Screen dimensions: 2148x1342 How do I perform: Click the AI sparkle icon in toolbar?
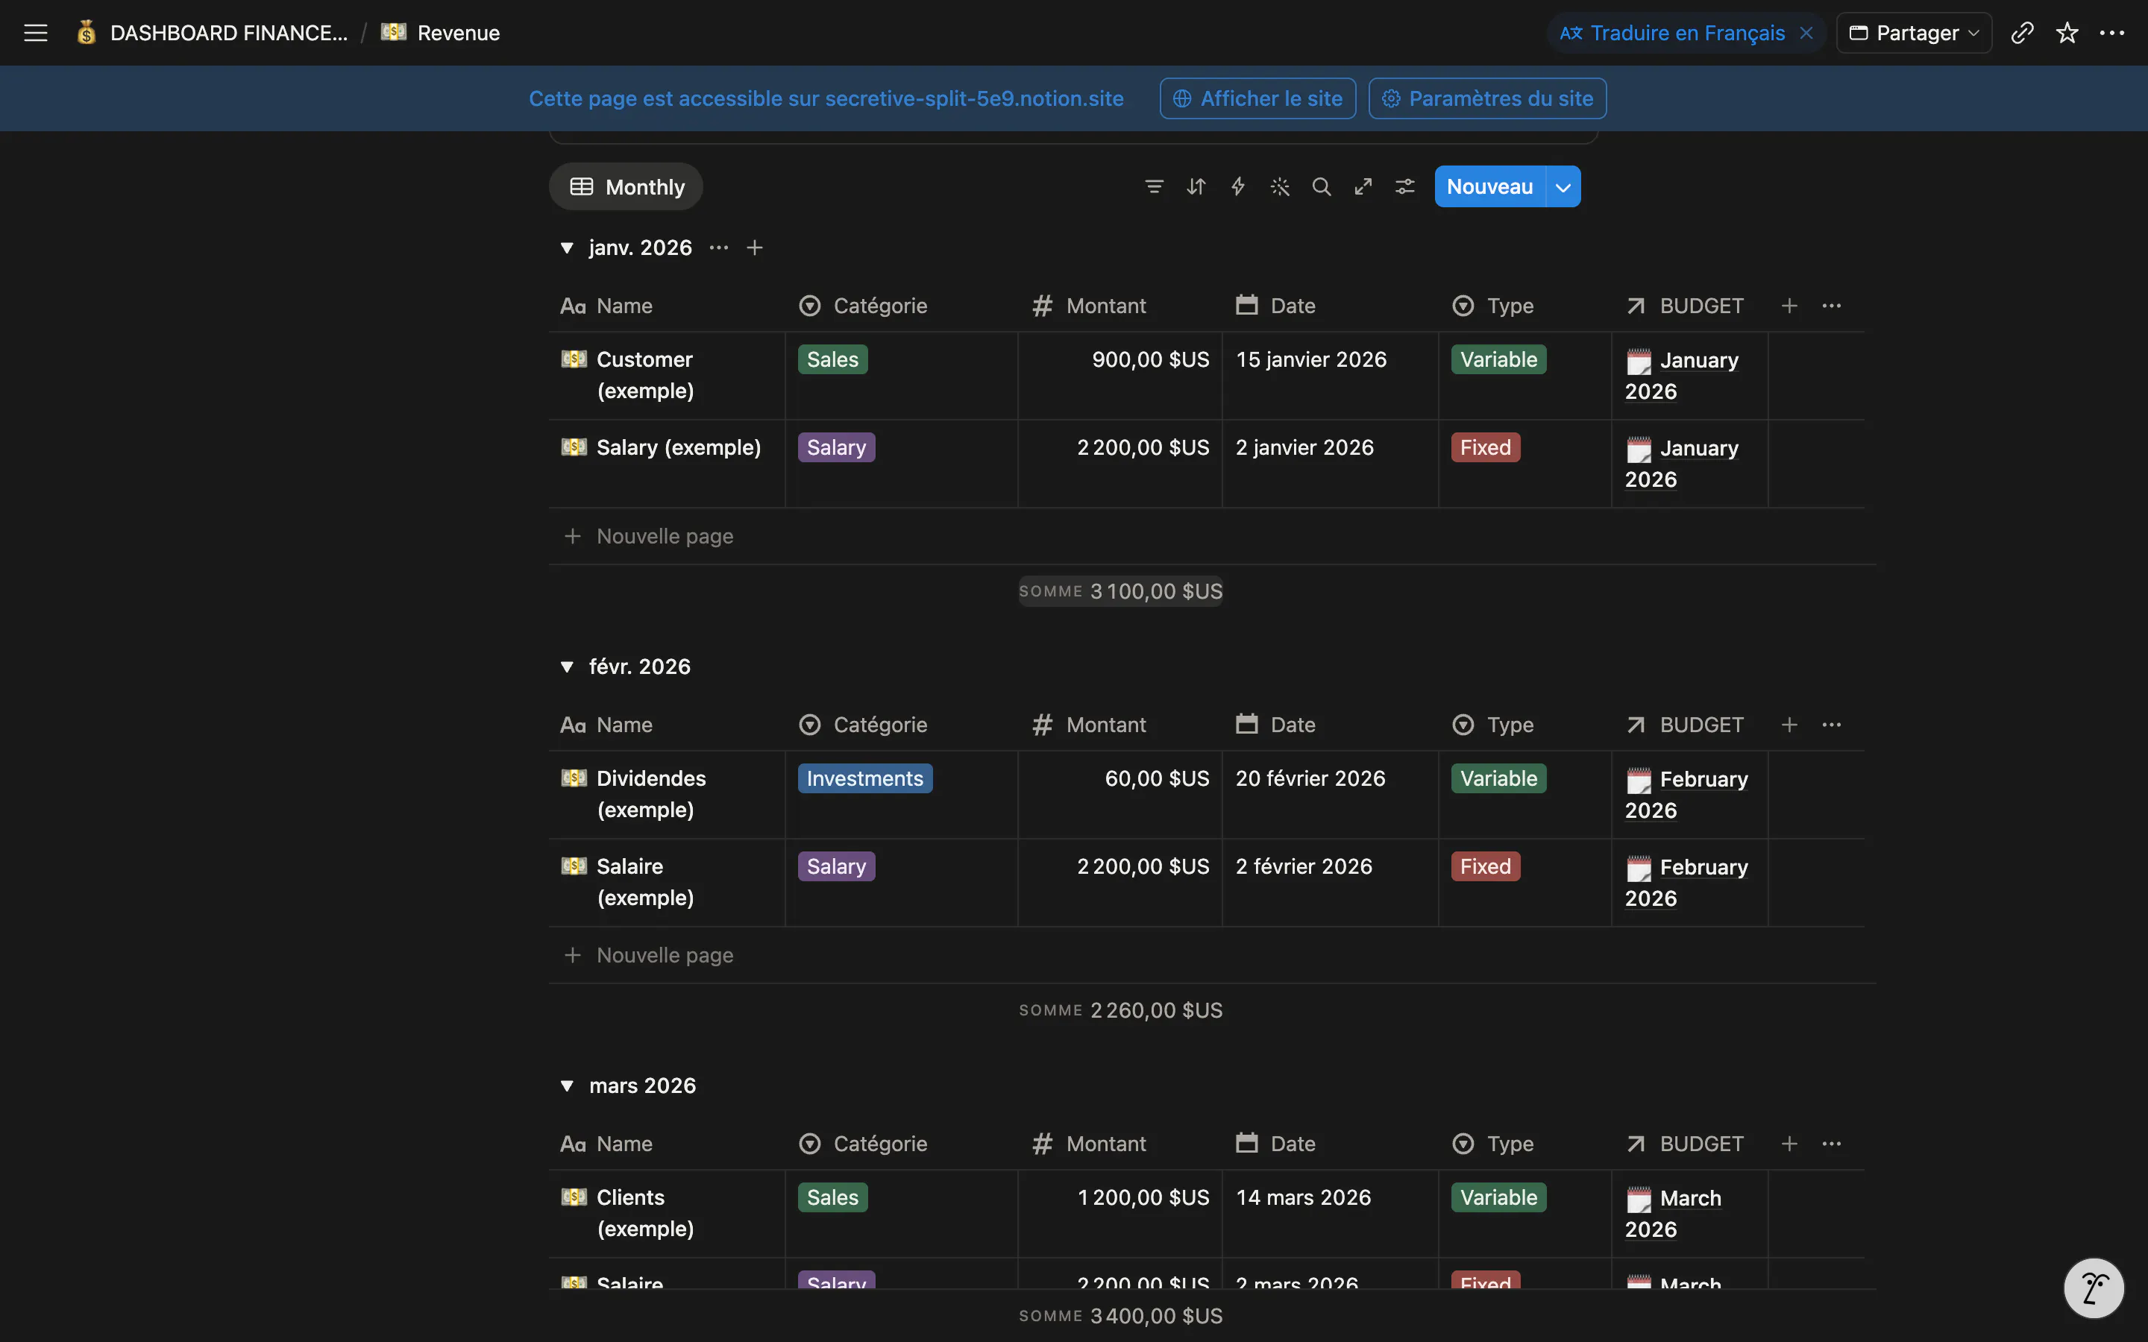coord(1279,186)
